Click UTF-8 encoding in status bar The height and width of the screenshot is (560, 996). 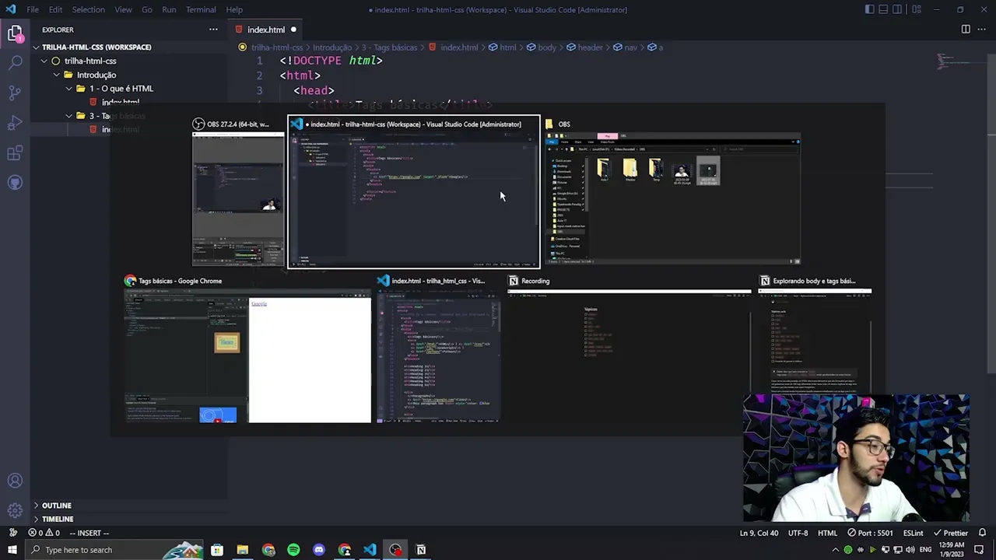tap(798, 533)
